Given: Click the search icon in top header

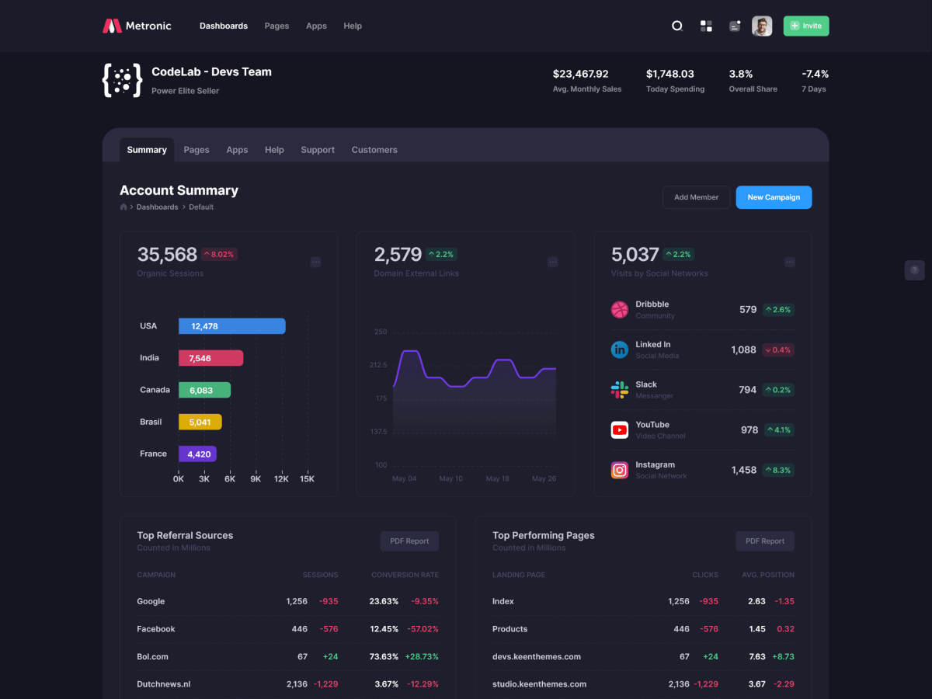Looking at the screenshot, I should [x=677, y=26].
